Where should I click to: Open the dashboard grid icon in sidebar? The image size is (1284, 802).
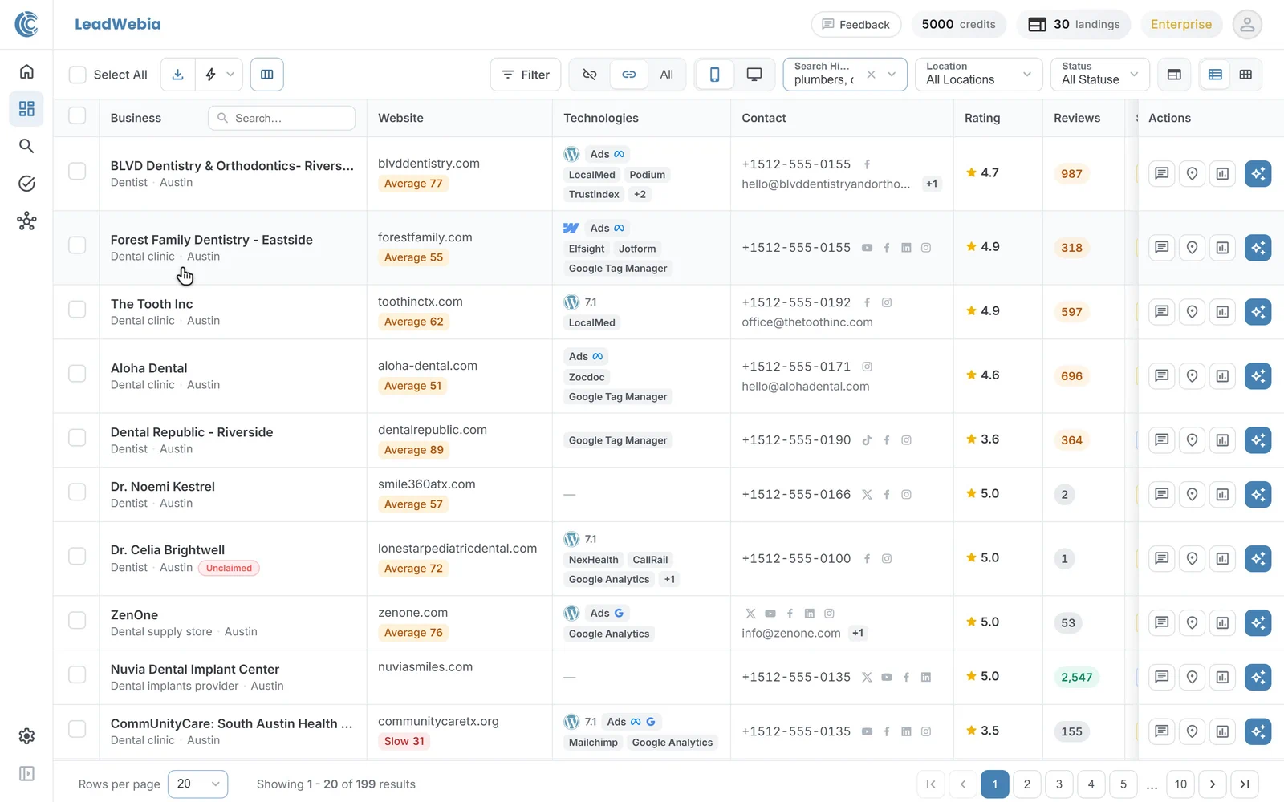pyautogui.click(x=26, y=109)
